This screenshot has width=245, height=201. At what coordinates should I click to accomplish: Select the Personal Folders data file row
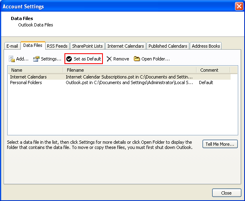(x=119, y=82)
